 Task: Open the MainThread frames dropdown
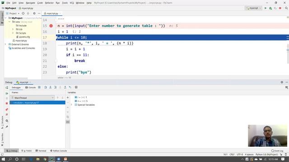tap(32, 98)
